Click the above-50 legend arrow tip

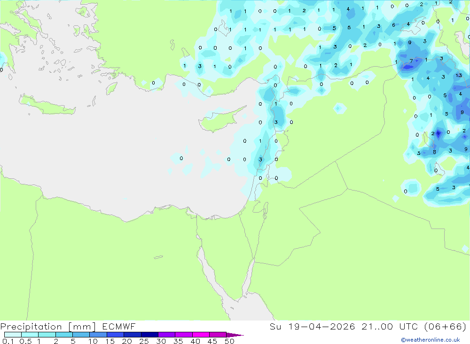235,335
